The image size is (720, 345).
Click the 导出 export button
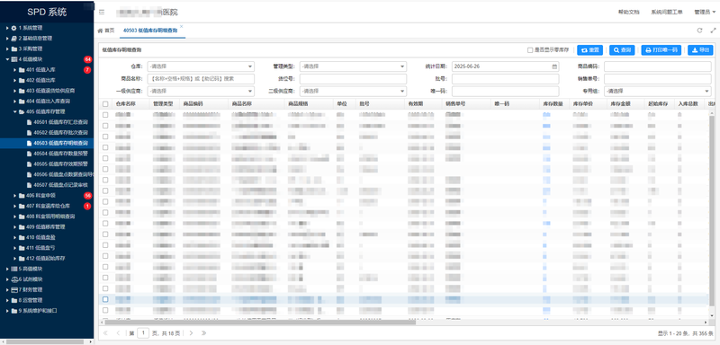(x=700, y=50)
